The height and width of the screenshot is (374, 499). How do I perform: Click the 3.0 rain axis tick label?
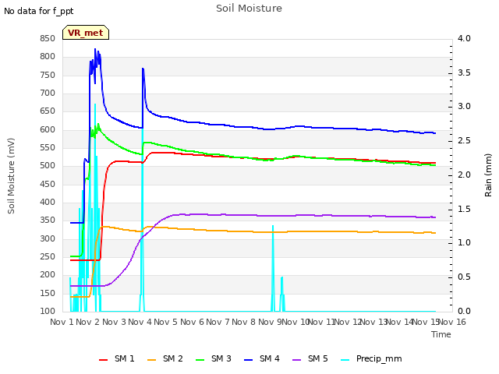pyautogui.click(x=464, y=107)
